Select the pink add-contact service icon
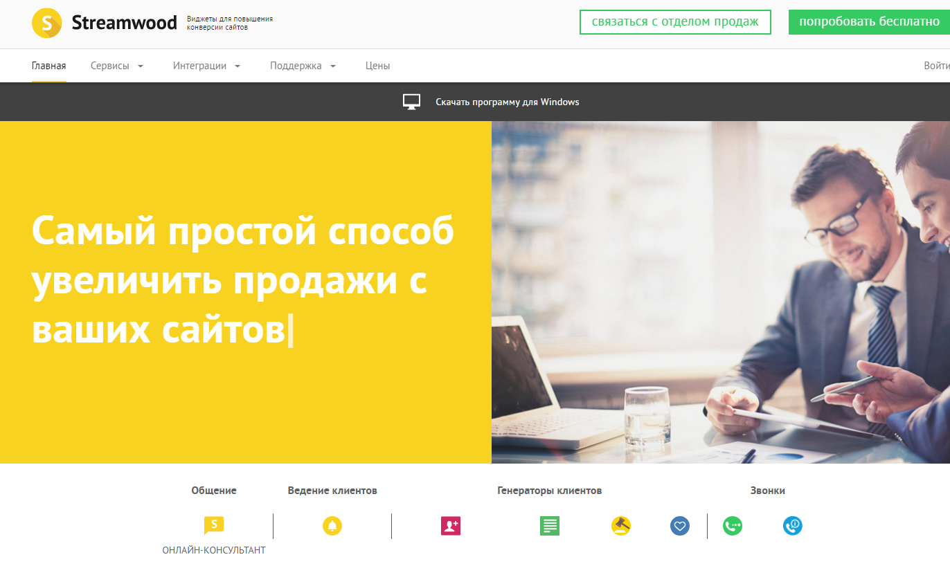Image resolution: width=950 pixels, height=566 pixels. (451, 526)
